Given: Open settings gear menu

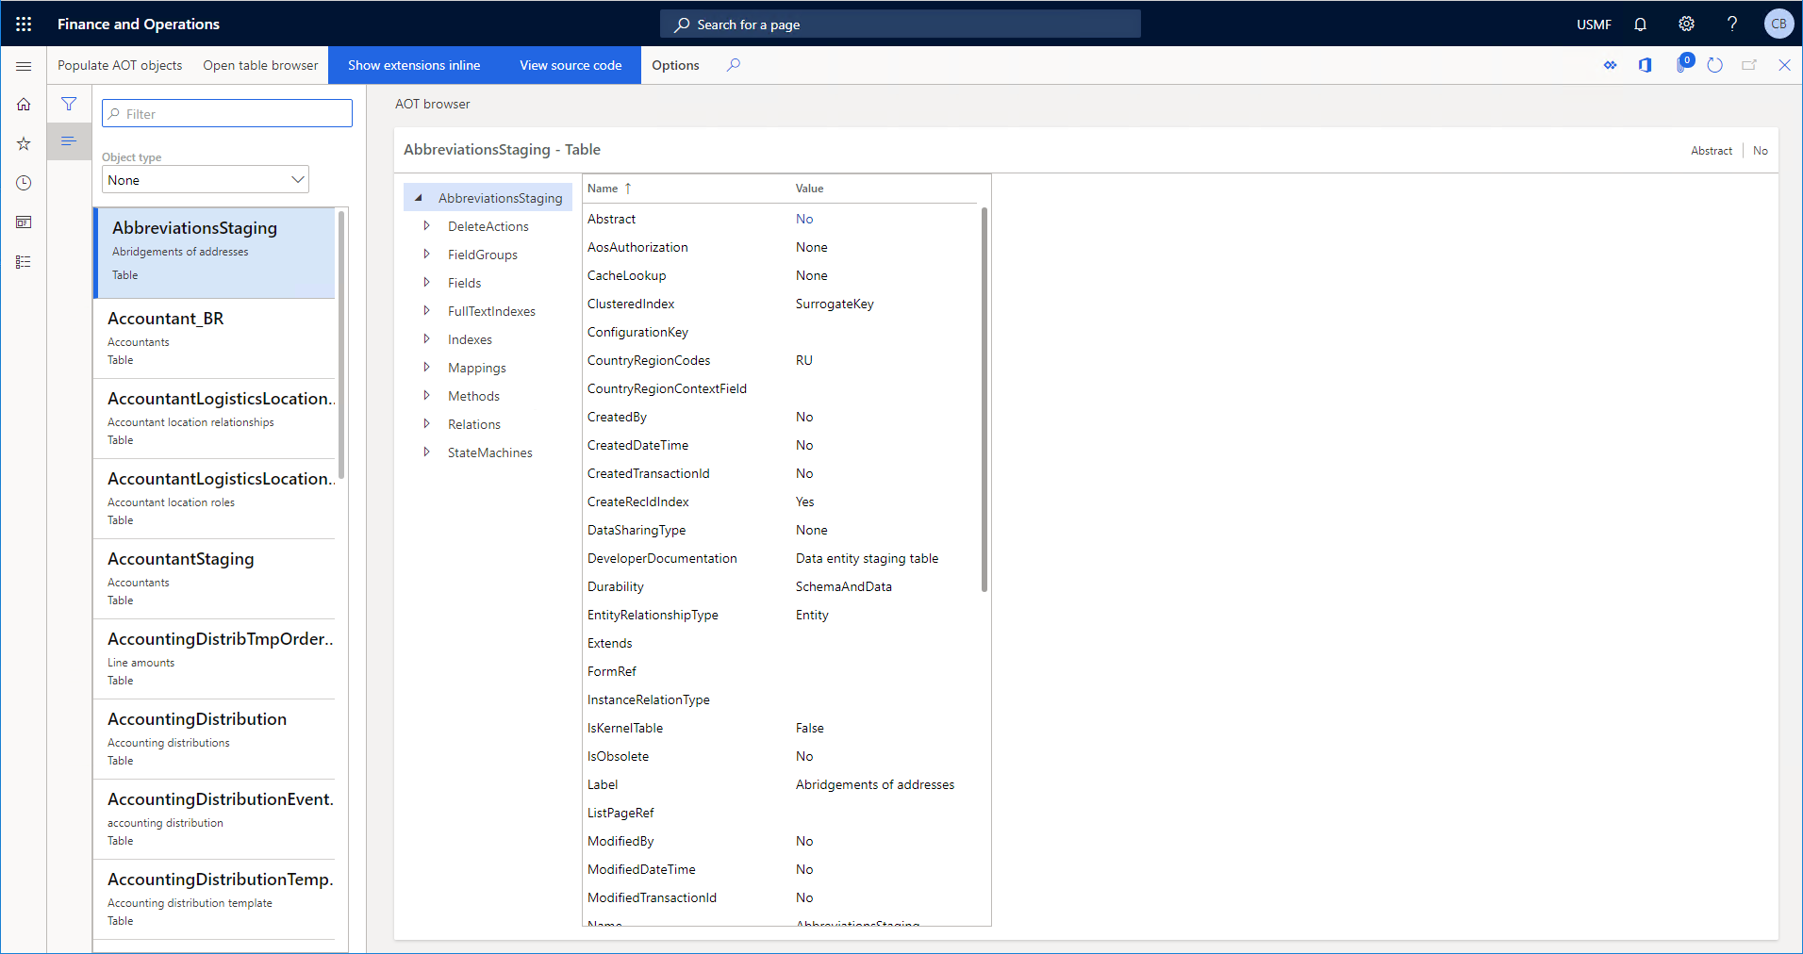Looking at the screenshot, I should (1686, 25).
